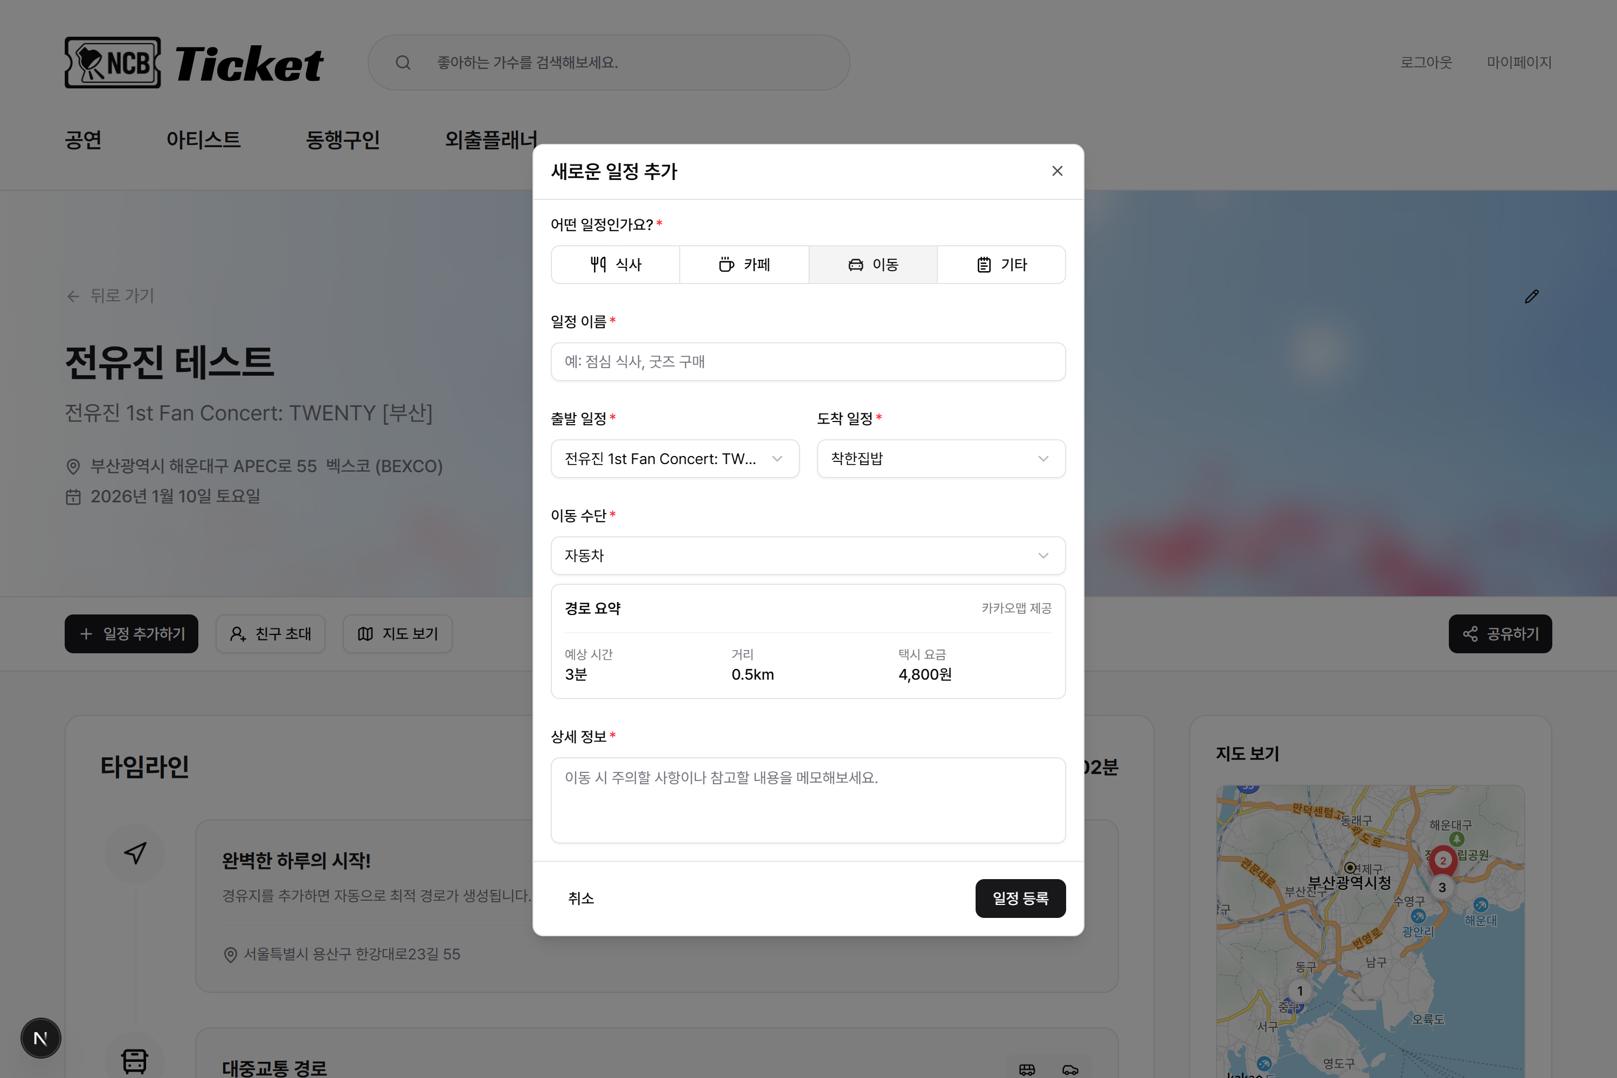The image size is (1617, 1078).
Task: Select bus mode icon in 대중교통 경로 card
Action: pyautogui.click(x=1027, y=1069)
